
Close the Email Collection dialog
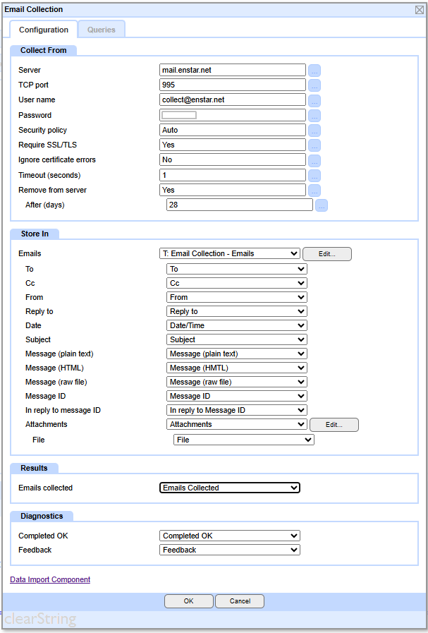pyautogui.click(x=419, y=9)
